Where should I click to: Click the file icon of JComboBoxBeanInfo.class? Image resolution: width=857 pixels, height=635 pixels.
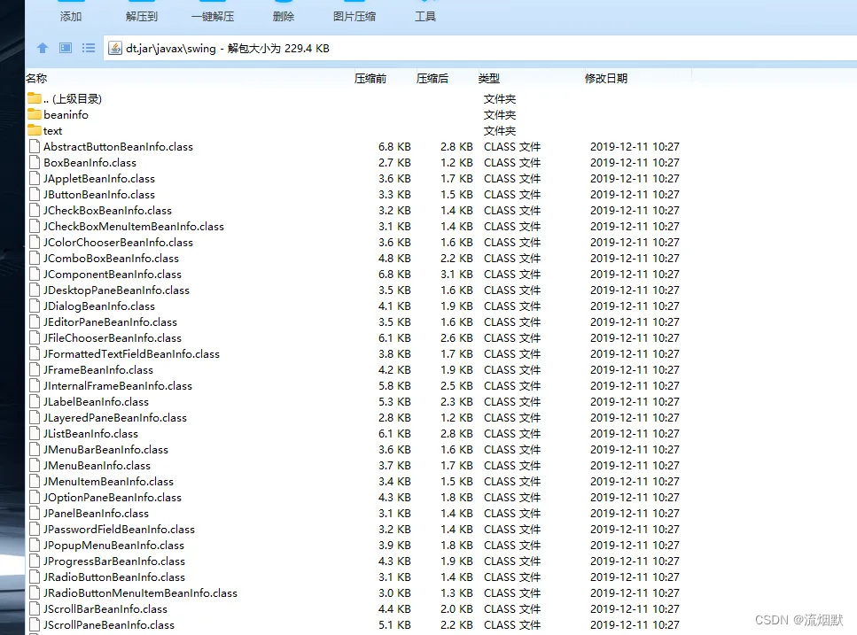click(35, 259)
